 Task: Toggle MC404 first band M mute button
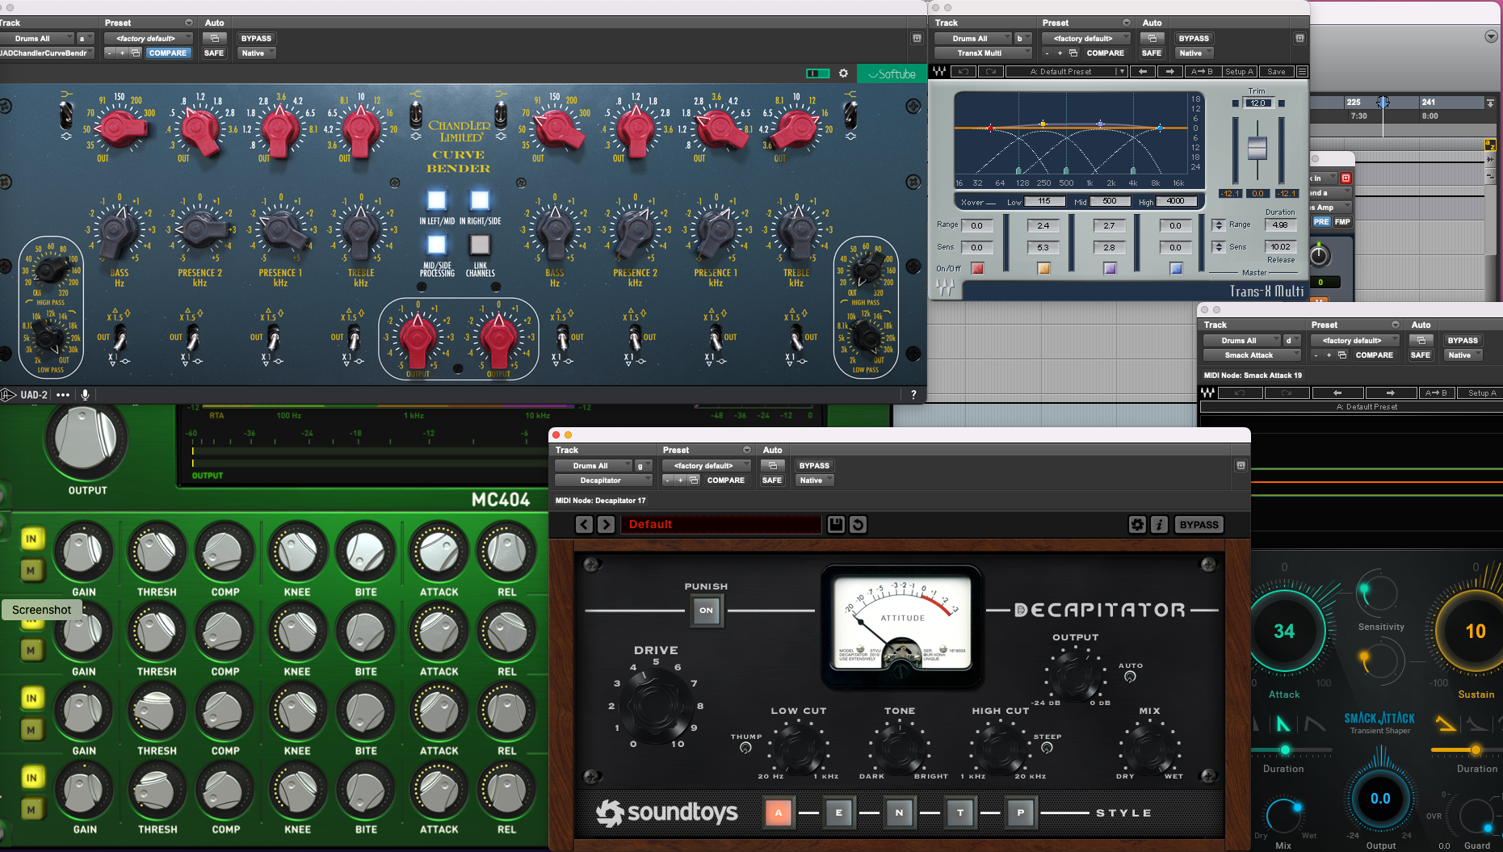coord(31,570)
